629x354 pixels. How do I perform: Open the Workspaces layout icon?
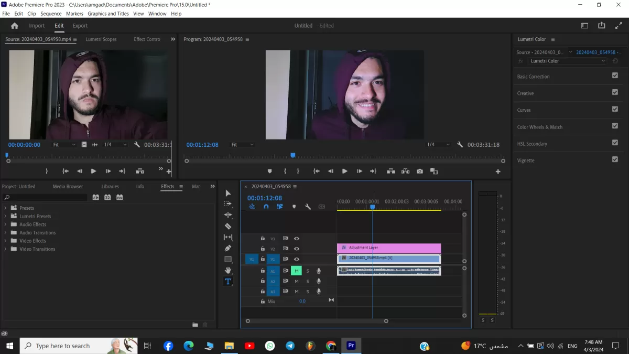coord(584,26)
